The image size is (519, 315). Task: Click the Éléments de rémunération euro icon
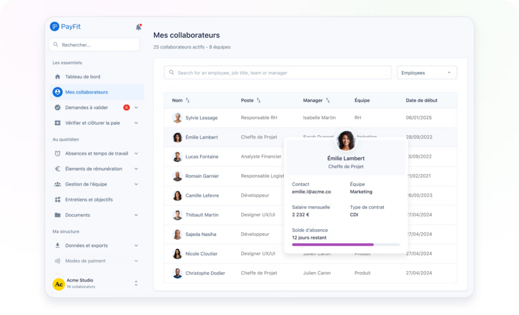(x=57, y=168)
